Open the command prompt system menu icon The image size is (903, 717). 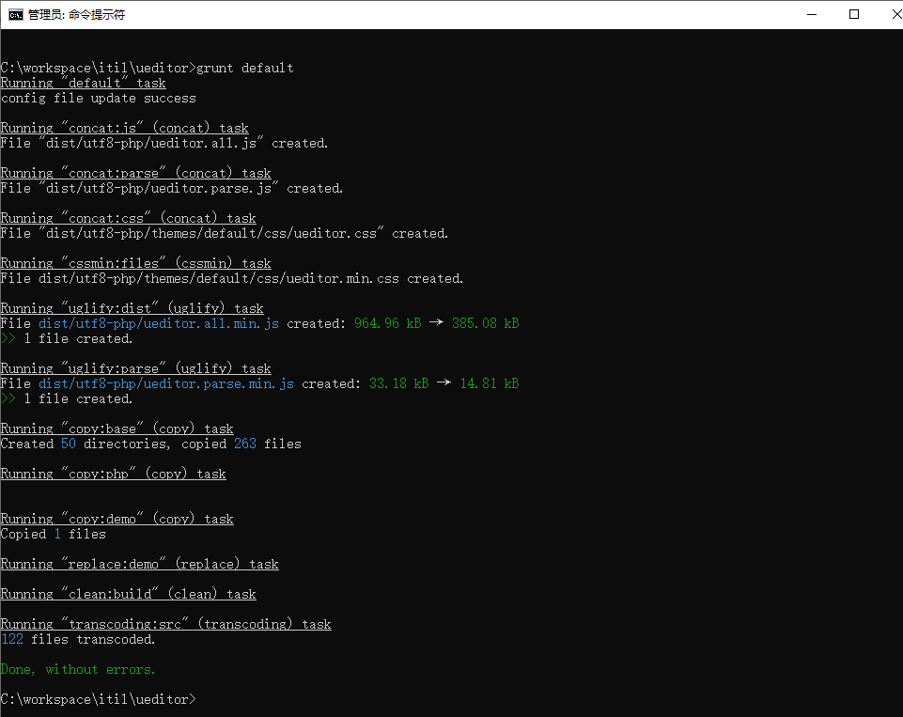[x=16, y=14]
